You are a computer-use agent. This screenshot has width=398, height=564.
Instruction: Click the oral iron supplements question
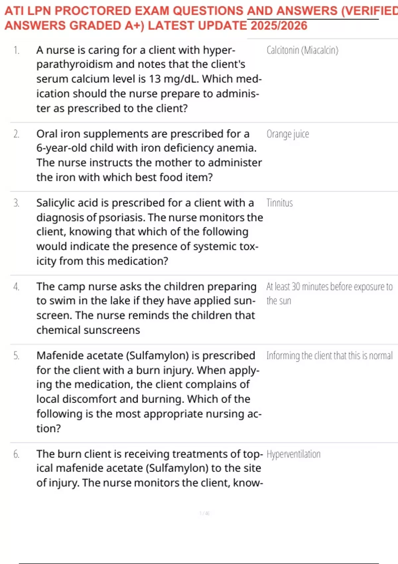(x=149, y=155)
